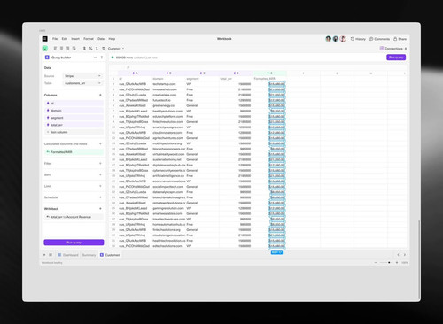This screenshot has height=324, width=443.
Task: Select the domain column chip
Action: (74, 111)
